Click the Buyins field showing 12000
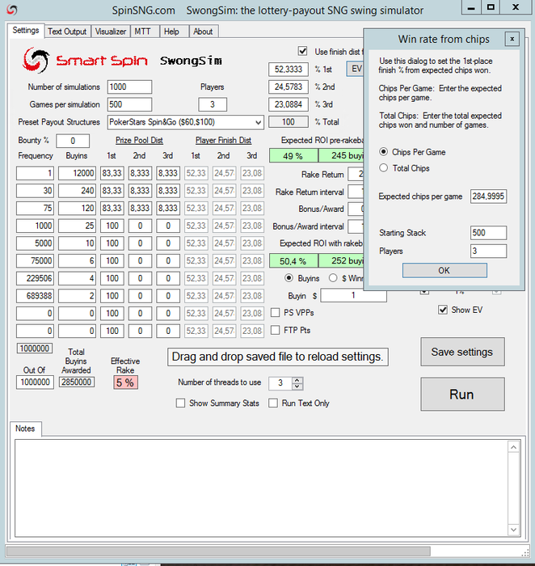The image size is (535, 566). 77,173
